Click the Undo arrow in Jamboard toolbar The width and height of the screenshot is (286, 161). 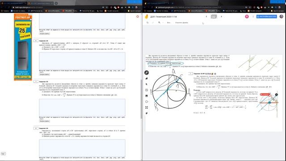[x=147, y=23]
